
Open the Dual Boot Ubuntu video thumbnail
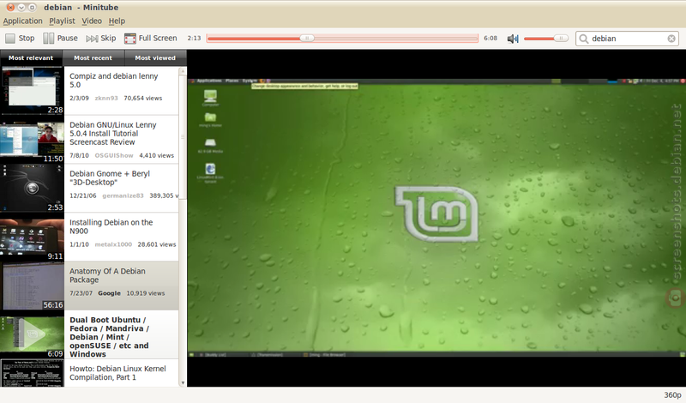pyautogui.click(x=32, y=334)
